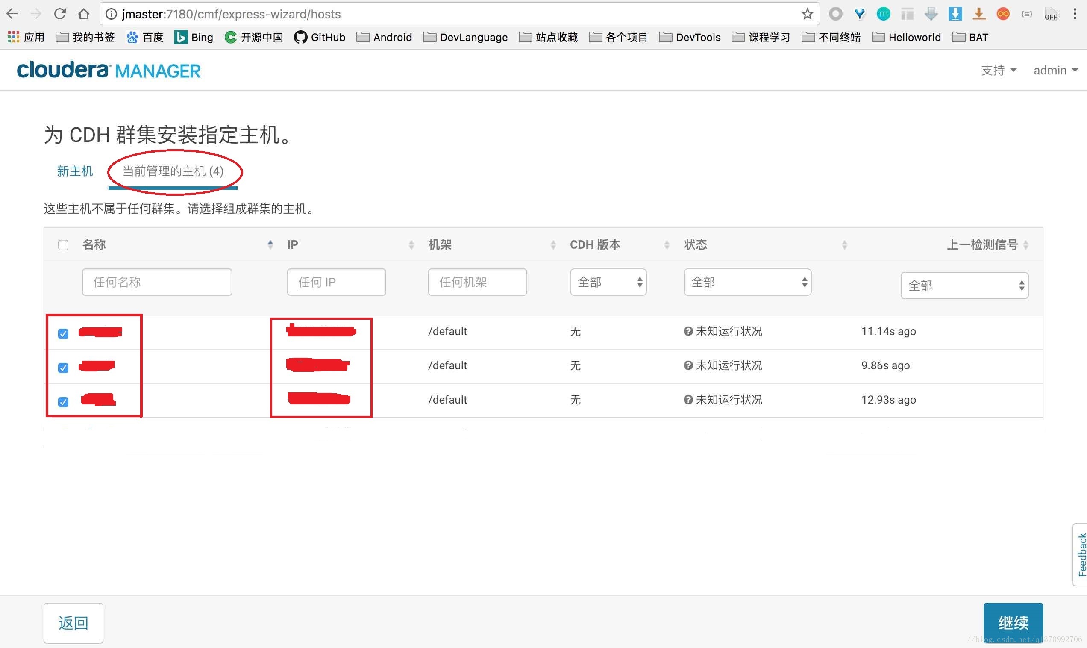Open the 站点收藏 bookmark folder
The width and height of the screenshot is (1087, 648).
(548, 37)
